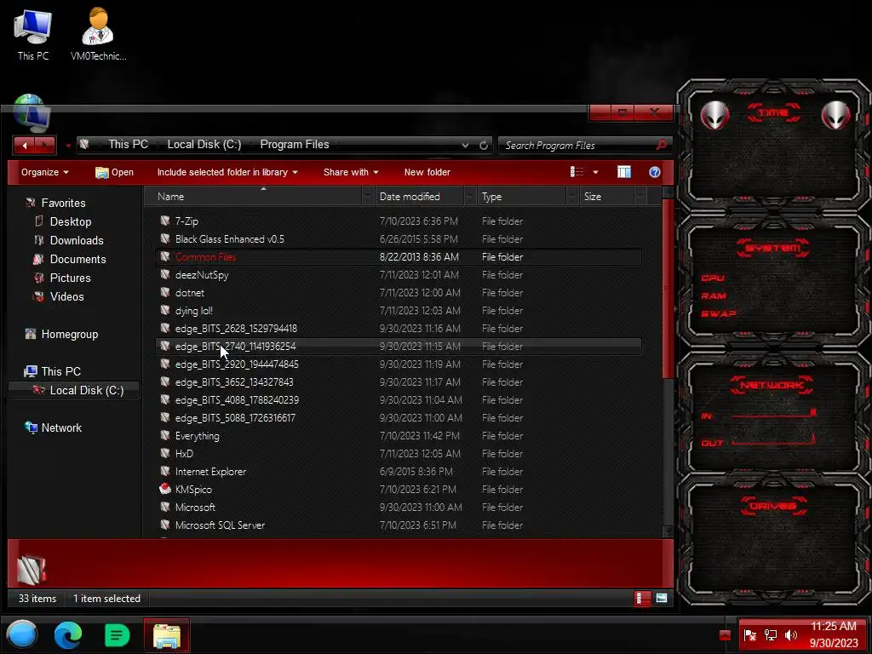This screenshot has height=654, width=872.
Task: Switch to details view in status bar
Action: pyautogui.click(x=642, y=599)
